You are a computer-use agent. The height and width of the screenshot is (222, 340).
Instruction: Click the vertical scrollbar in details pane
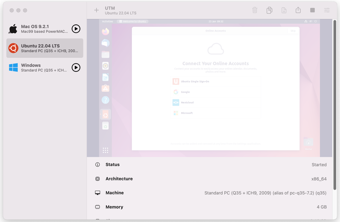click(x=335, y=102)
